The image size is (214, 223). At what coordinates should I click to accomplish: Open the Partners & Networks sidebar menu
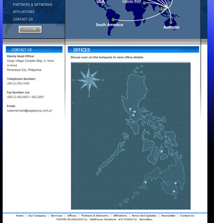33,5
